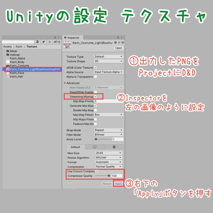The width and height of the screenshot is (213, 213).
Task: Click the Mip Map Priority field
Action: tap(108, 101)
